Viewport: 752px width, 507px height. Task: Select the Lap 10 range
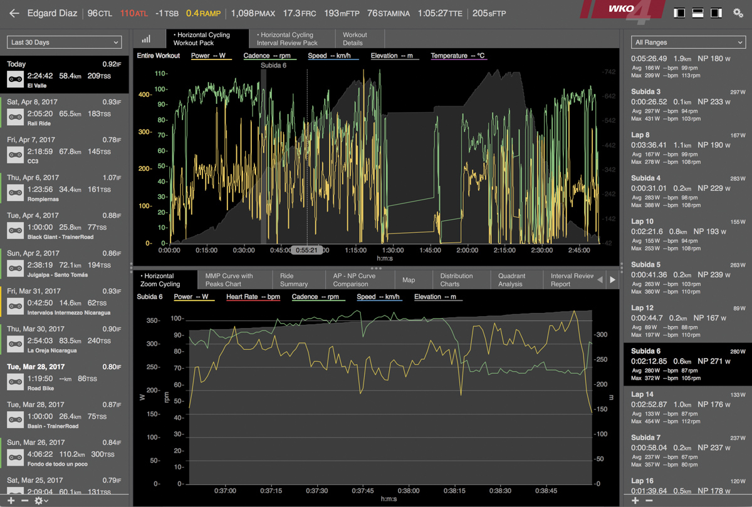[688, 235]
